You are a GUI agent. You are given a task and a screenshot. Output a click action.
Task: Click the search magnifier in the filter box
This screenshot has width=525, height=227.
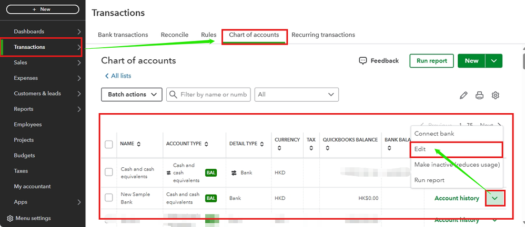[x=174, y=94]
